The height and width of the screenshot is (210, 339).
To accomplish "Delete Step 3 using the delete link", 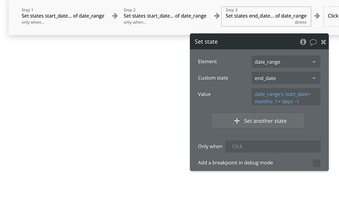I will coord(301,23).
